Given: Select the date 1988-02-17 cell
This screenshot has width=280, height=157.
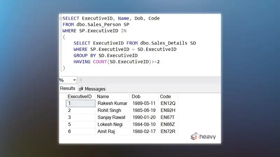Looking at the screenshot, I should [144, 132].
